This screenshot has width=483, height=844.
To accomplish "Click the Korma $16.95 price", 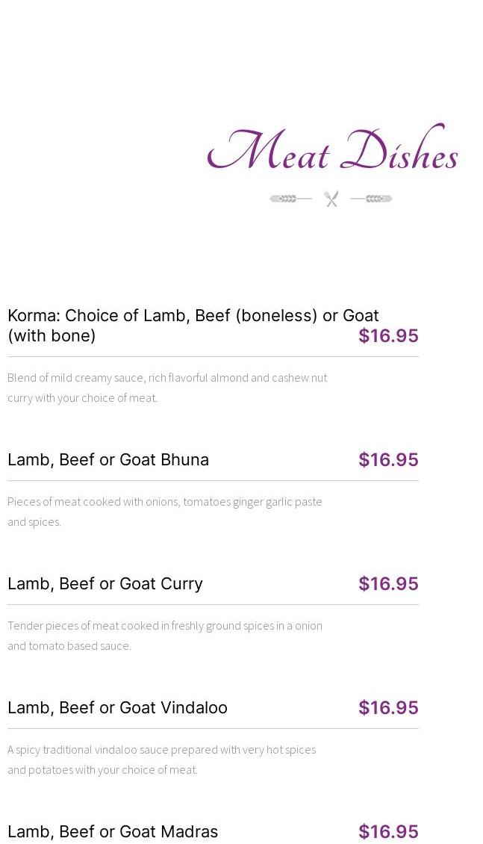I will pos(388,335).
